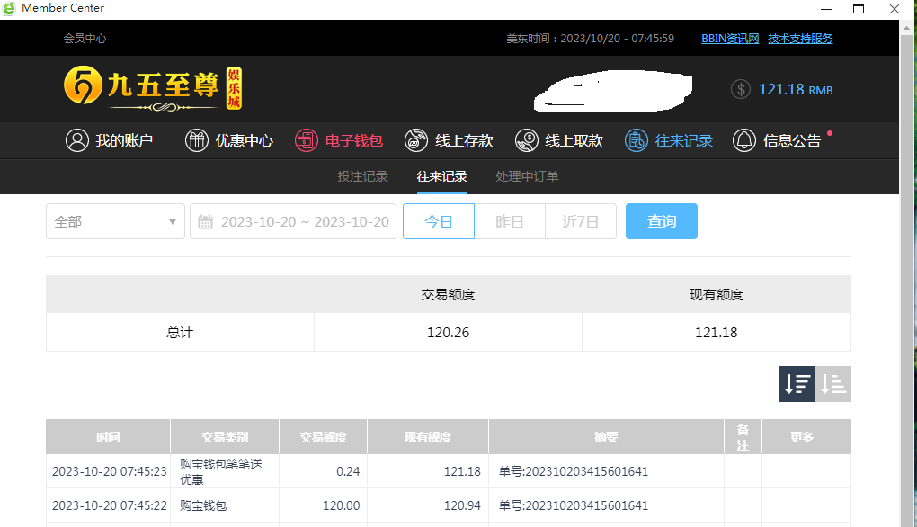Click the 线上取款 withdrawal icon

coord(527,140)
